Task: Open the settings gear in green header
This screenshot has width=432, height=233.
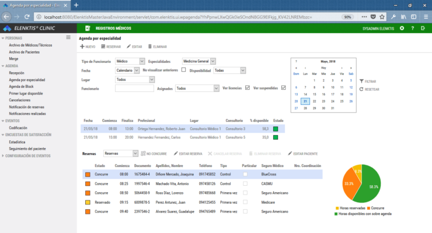Action: pos(402,28)
